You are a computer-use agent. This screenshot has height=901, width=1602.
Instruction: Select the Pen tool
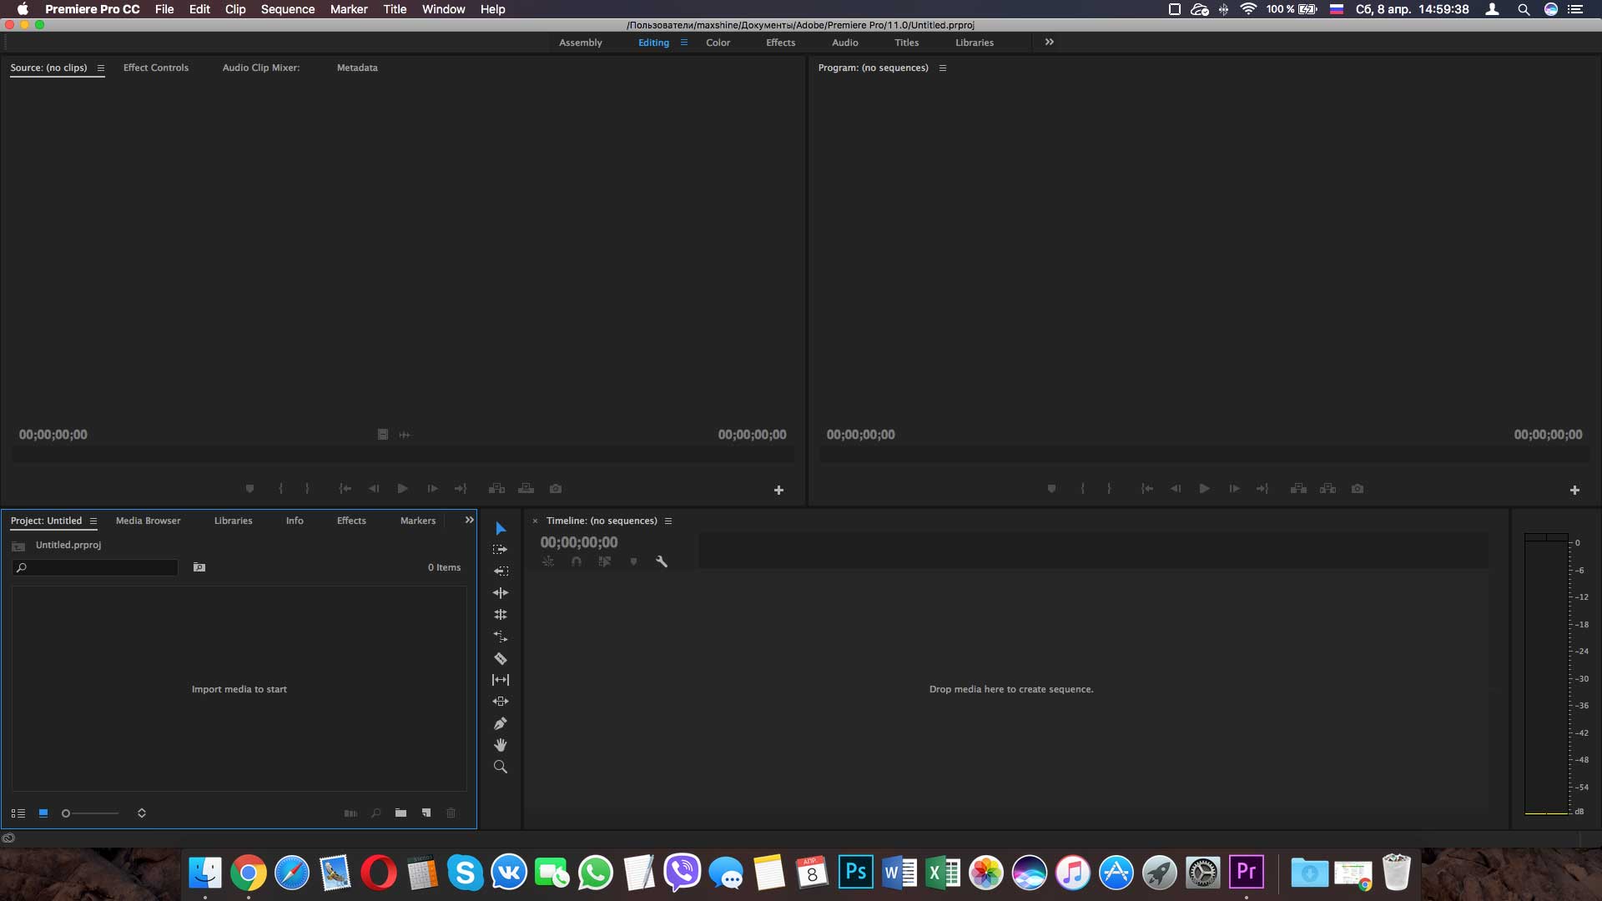pyautogui.click(x=501, y=723)
